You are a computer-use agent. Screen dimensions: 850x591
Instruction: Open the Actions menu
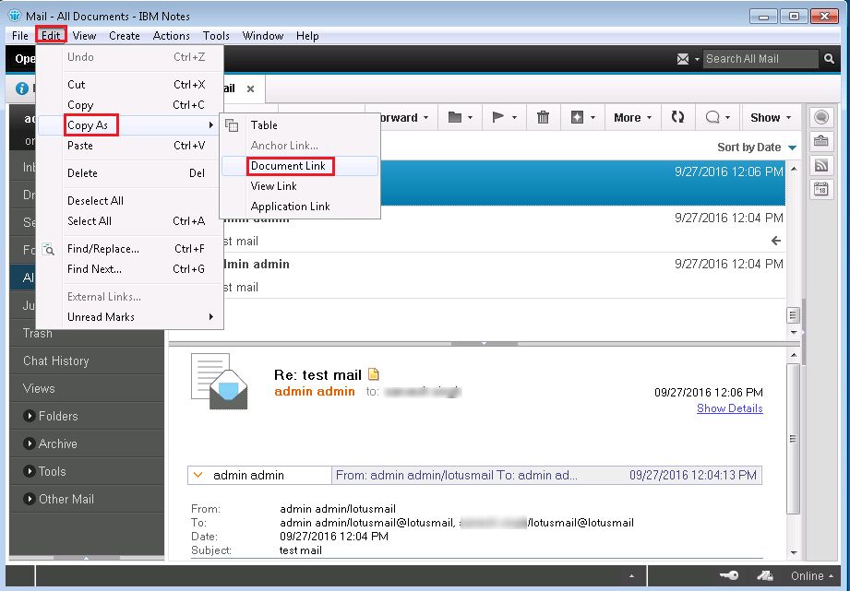tap(172, 36)
